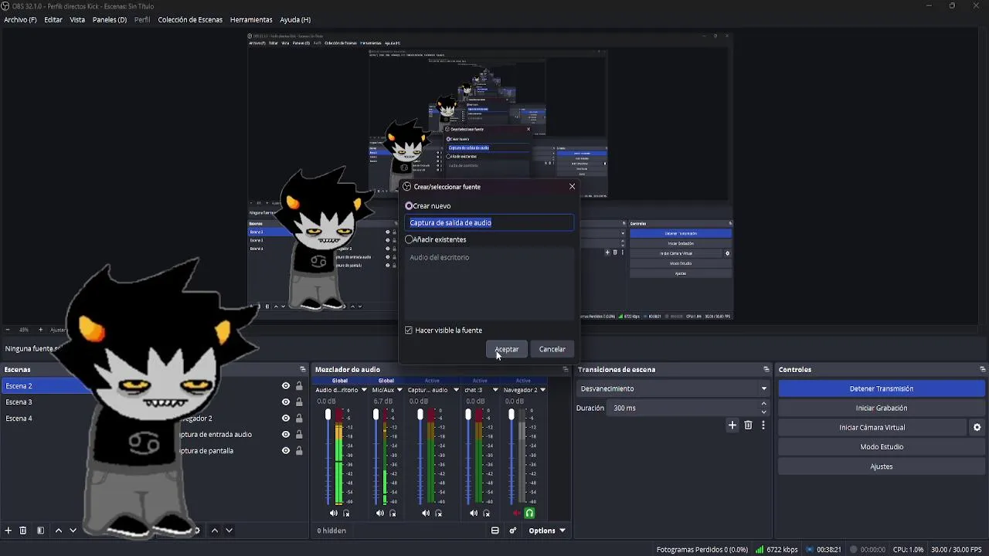Move scene down in Escenas toolbar
Viewport: 989px width, 556px height.
[73, 531]
